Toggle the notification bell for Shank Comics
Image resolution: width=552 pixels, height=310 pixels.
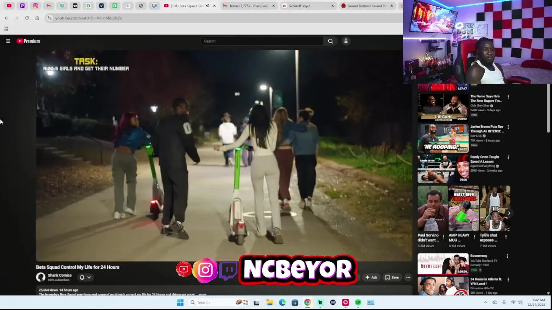[x=82, y=277]
